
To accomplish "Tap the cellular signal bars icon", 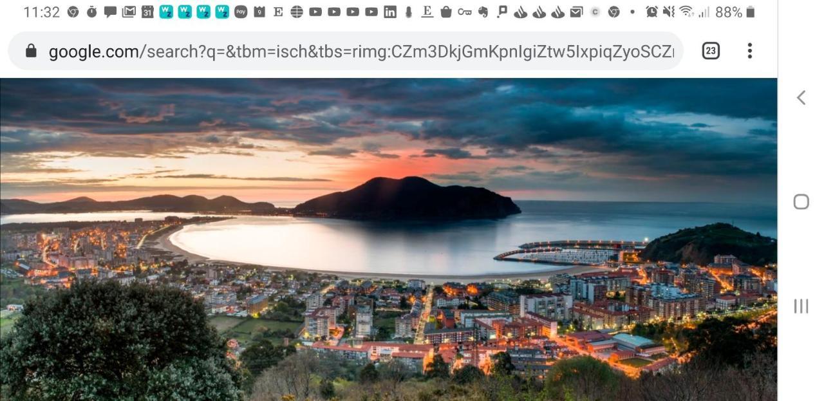I will 704,13.
